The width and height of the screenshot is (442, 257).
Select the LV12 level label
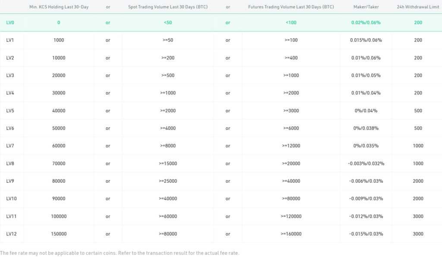[12, 234]
